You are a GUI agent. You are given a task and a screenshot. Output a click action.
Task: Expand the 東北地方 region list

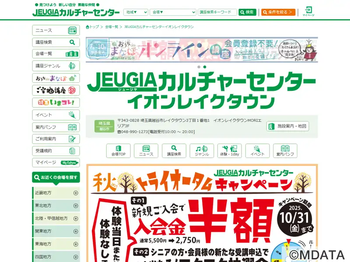coord(56,206)
